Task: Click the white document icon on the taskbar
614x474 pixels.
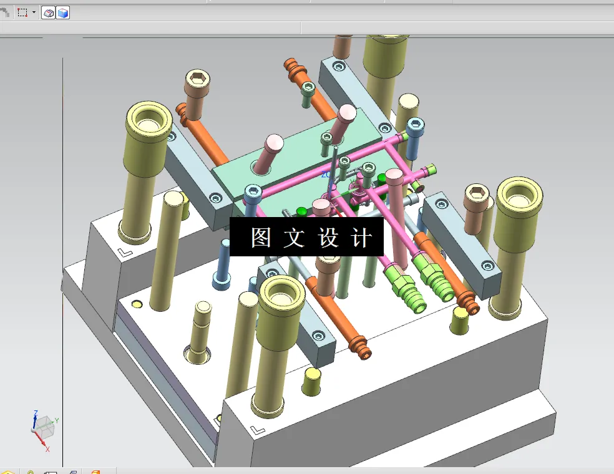Action: (x=52, y=472)
